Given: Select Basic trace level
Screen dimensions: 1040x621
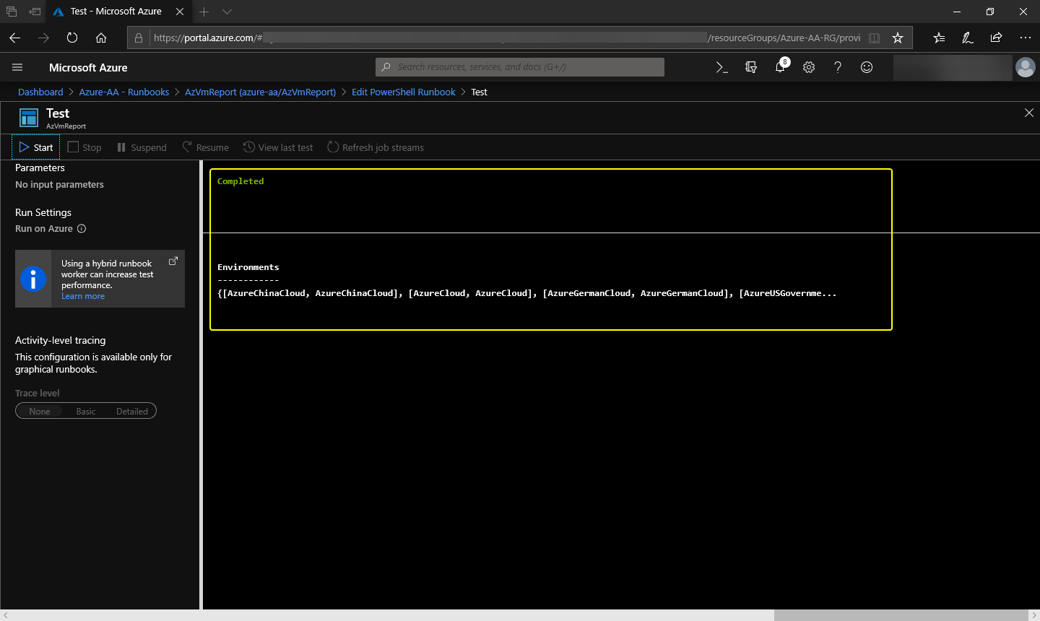Looking at the screenshot, I should coord(86,412).
